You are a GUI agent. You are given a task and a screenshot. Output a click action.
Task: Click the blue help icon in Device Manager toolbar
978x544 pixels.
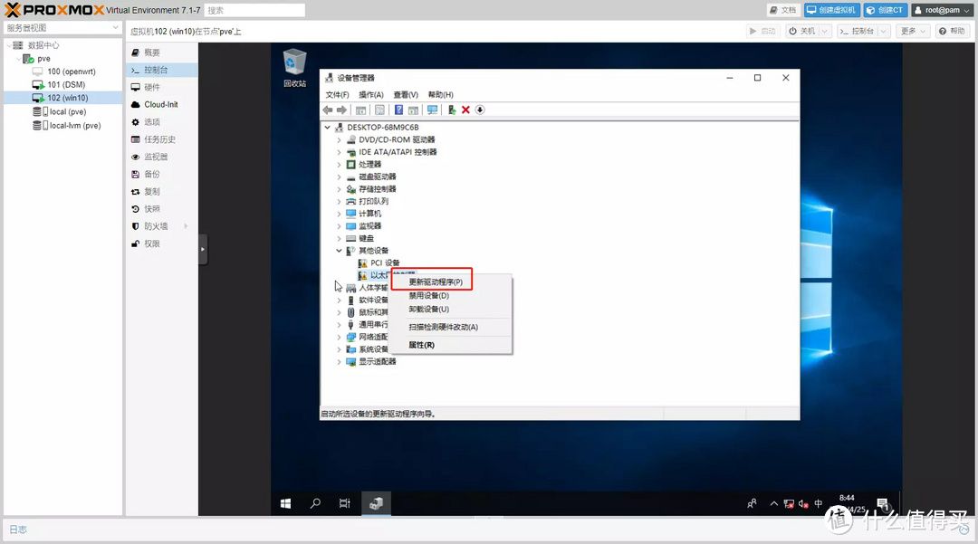click(x=398, y=110)
